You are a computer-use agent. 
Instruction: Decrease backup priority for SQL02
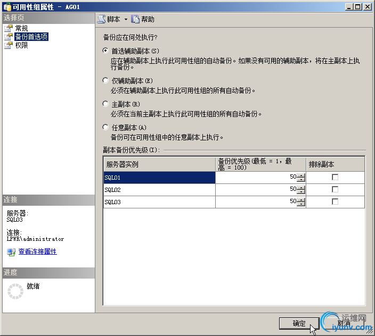301,191
